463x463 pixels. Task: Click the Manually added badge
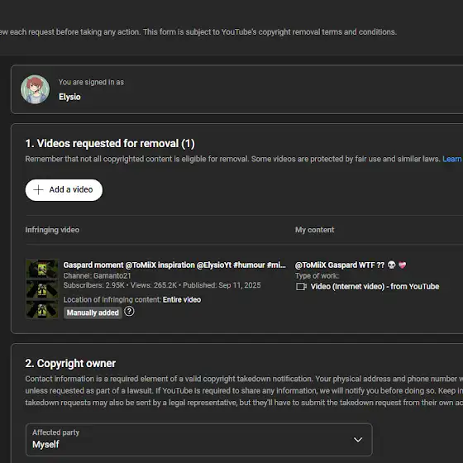(x=93, y=313)
